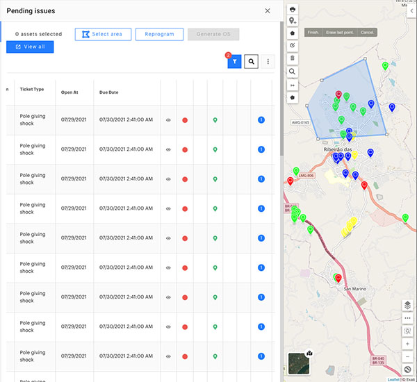Sort by the Due Date column header
This screenshot has height=382, width=417.
109,92
